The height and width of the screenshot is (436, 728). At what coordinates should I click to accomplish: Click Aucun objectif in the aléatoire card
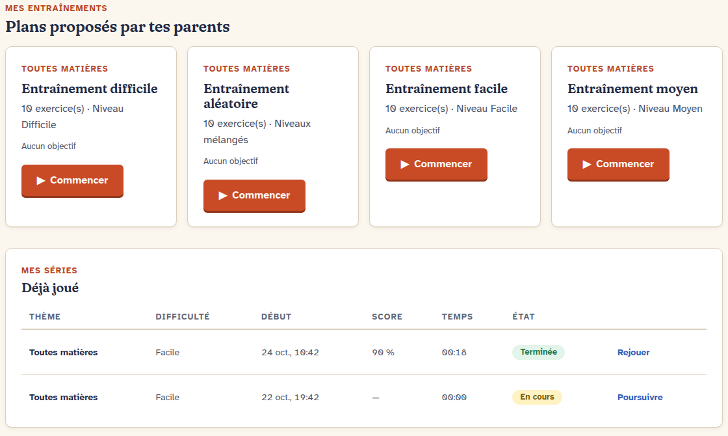(x=231, y=161)
